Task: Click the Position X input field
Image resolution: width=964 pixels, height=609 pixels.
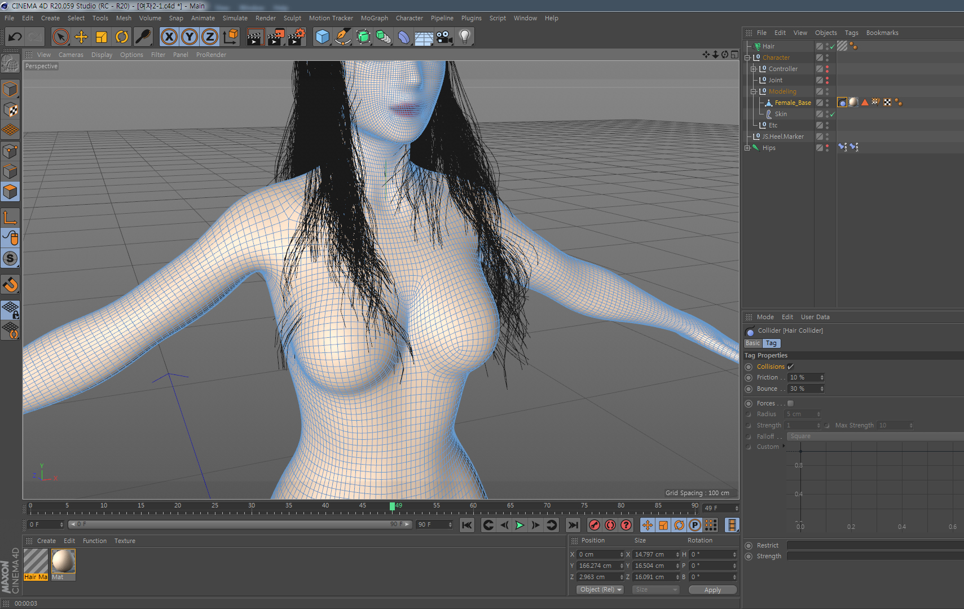Action: (600, 554)
